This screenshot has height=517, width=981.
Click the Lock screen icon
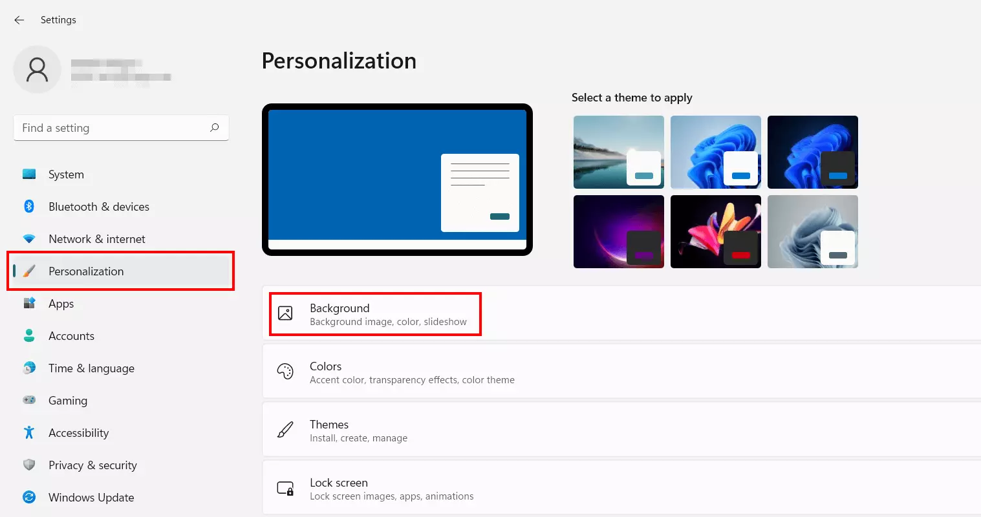pyautogui.click(x=285, y=488)
